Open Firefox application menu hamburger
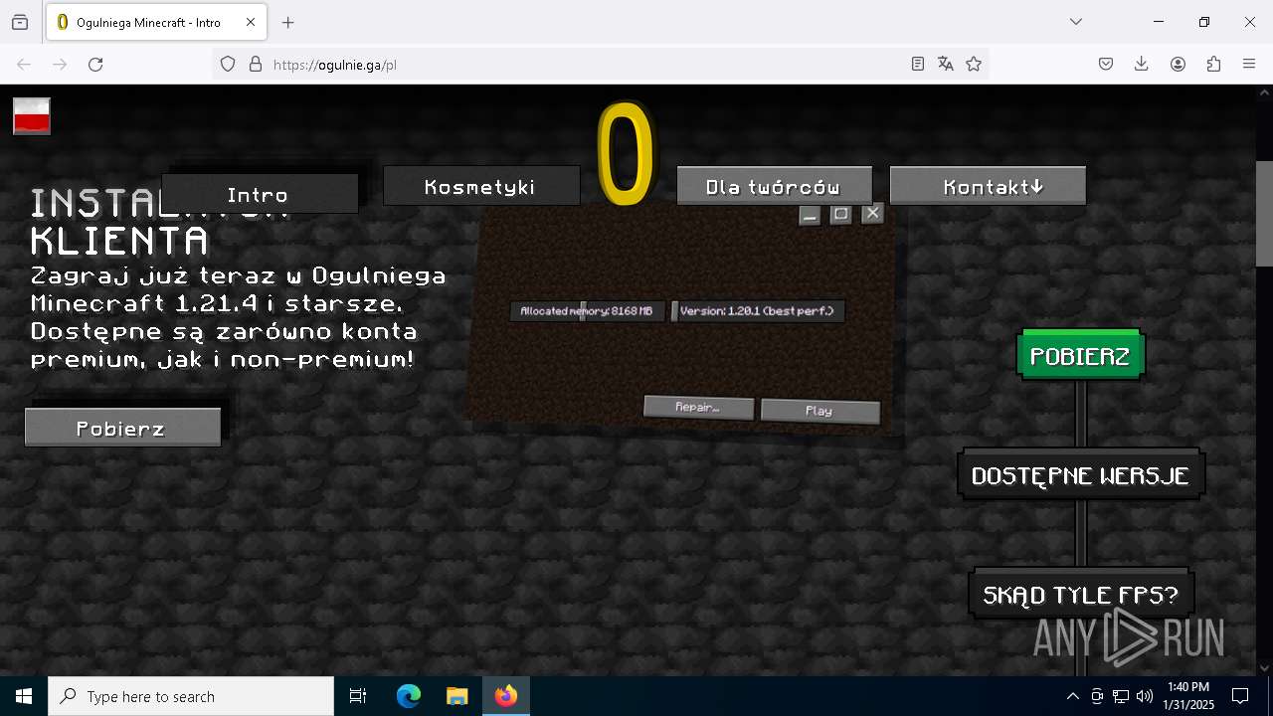The image size is (1273, 716). (x=1249, y=64)
